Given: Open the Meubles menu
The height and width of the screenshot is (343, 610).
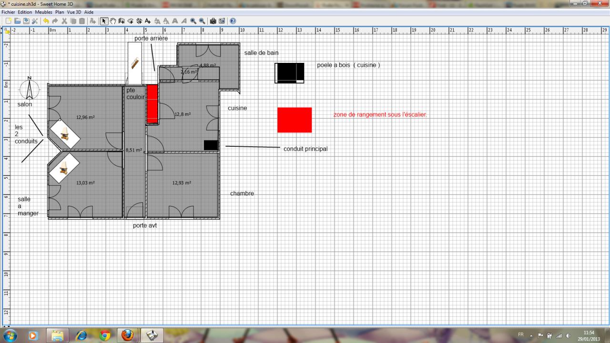Looking at the screenshot, I should click(44, 12).
